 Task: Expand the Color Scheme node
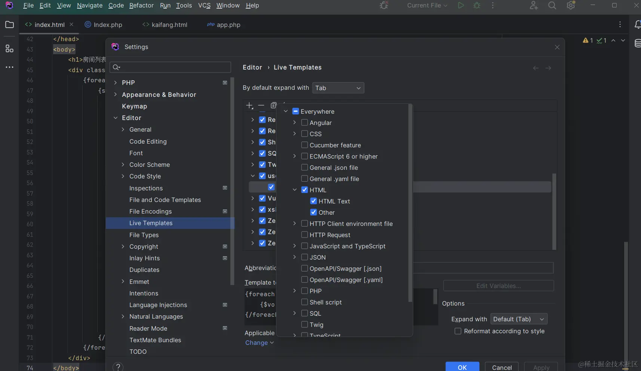[x=123, y=165]
